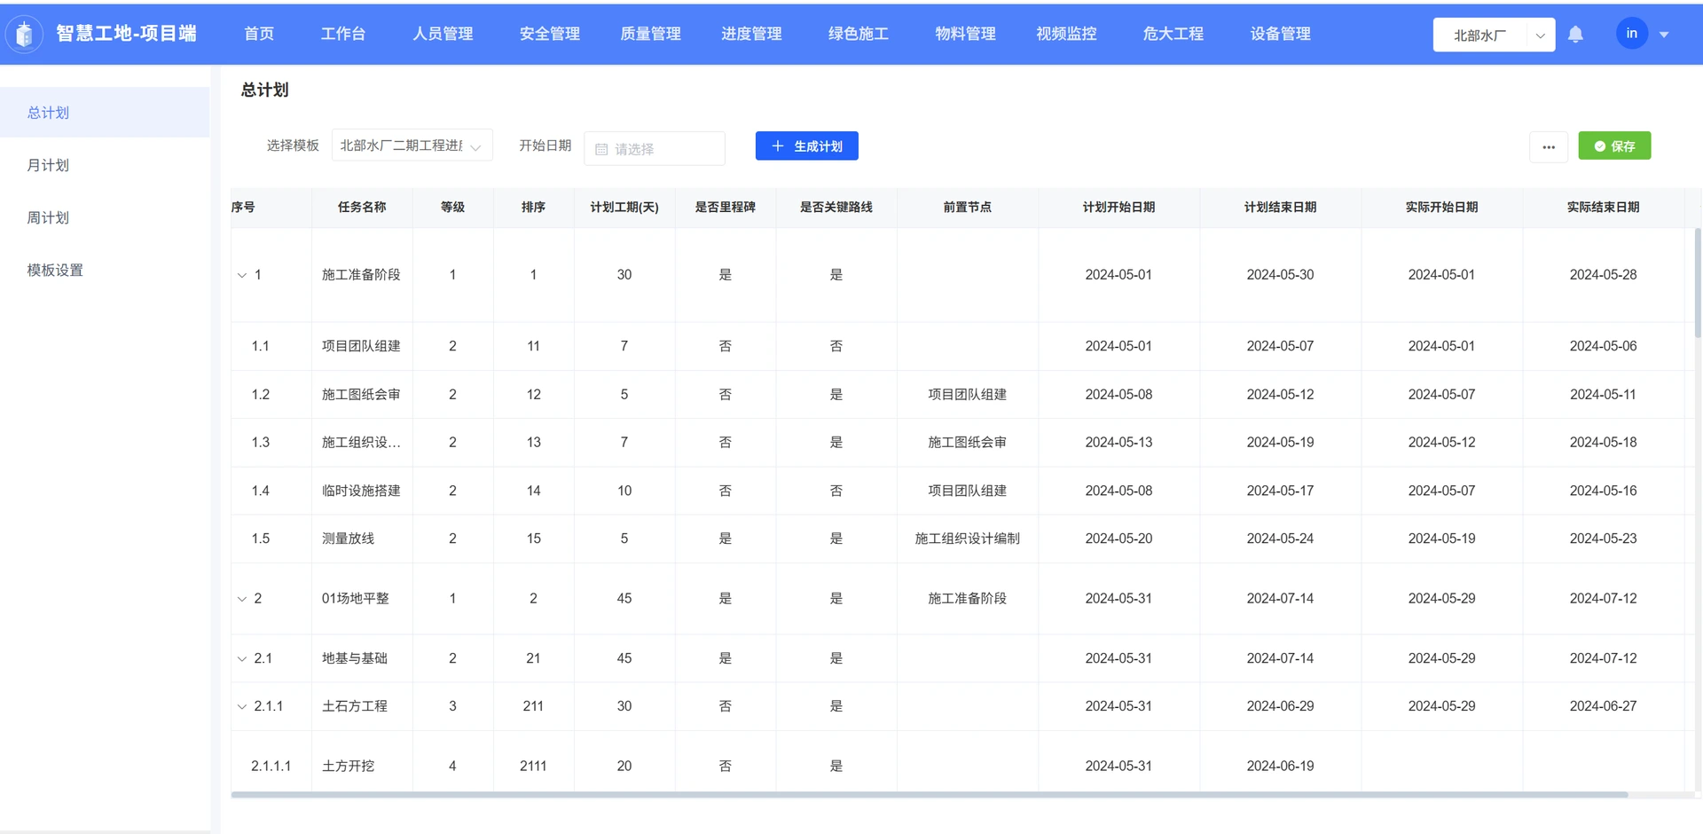Open 工作台 in the top navigation
Viewport: 1703px width, 834px height.
tap(343, 34)
